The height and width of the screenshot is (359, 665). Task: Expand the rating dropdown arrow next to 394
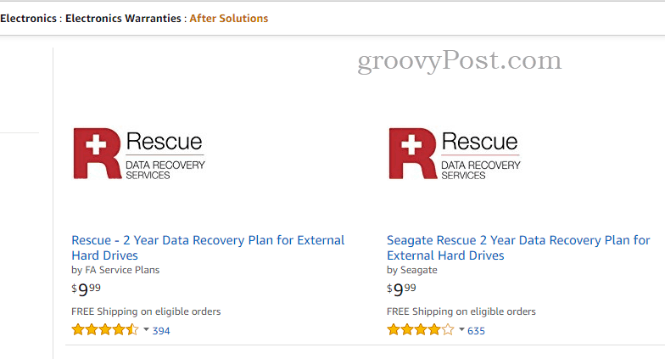coord(146,329)
